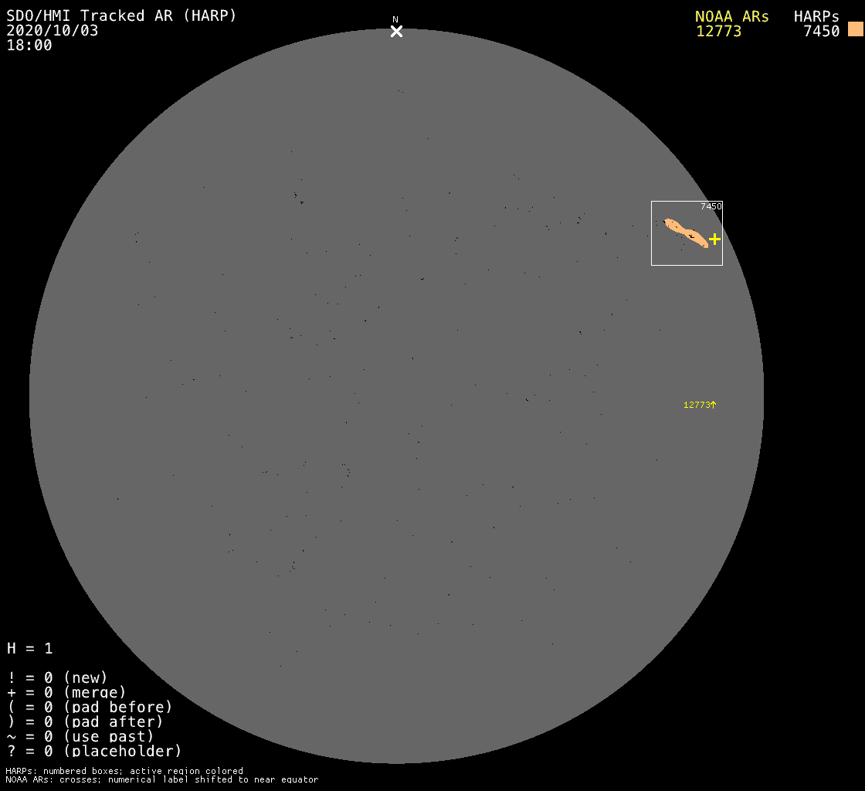
Task: Click the SDO/HMI Tracked AR (HARP) title
Action: coord(121,15)
